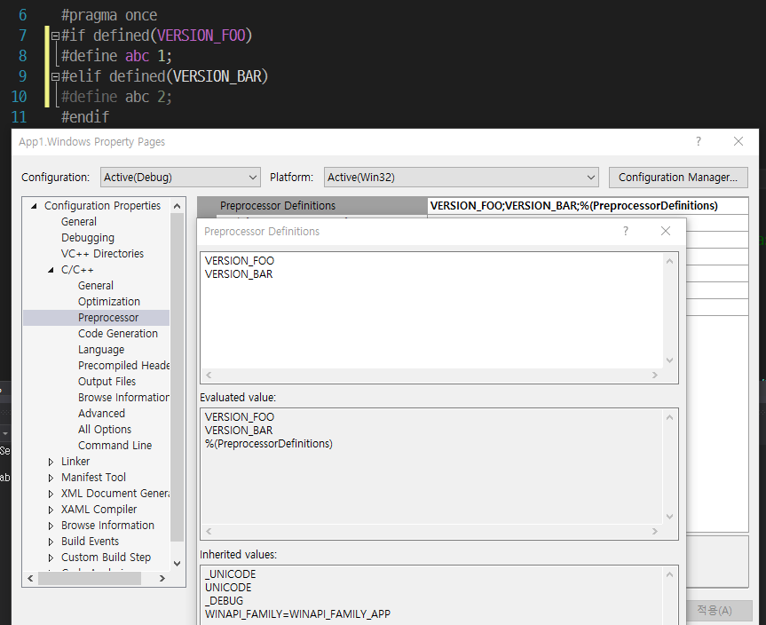Close the App1.Windows Property Pages dialog
The height and width of the screenshot is (625, 766).
coord(738,142)
